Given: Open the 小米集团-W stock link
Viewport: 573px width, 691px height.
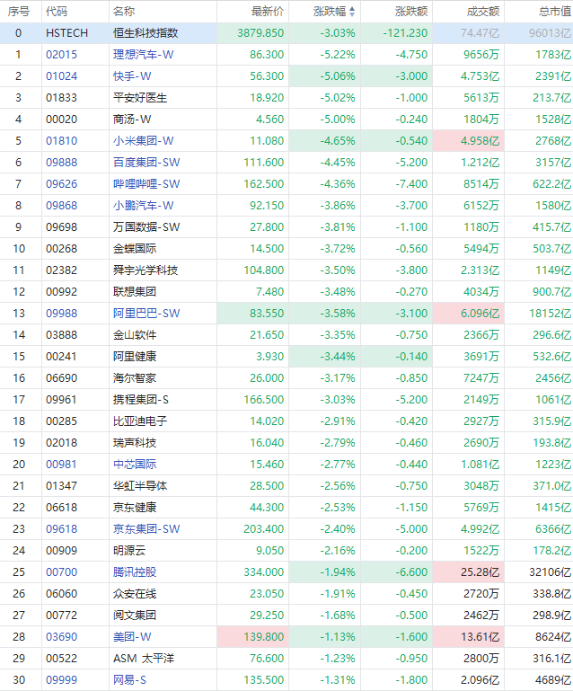Looking at the screenshot, I should coord(143,141).
